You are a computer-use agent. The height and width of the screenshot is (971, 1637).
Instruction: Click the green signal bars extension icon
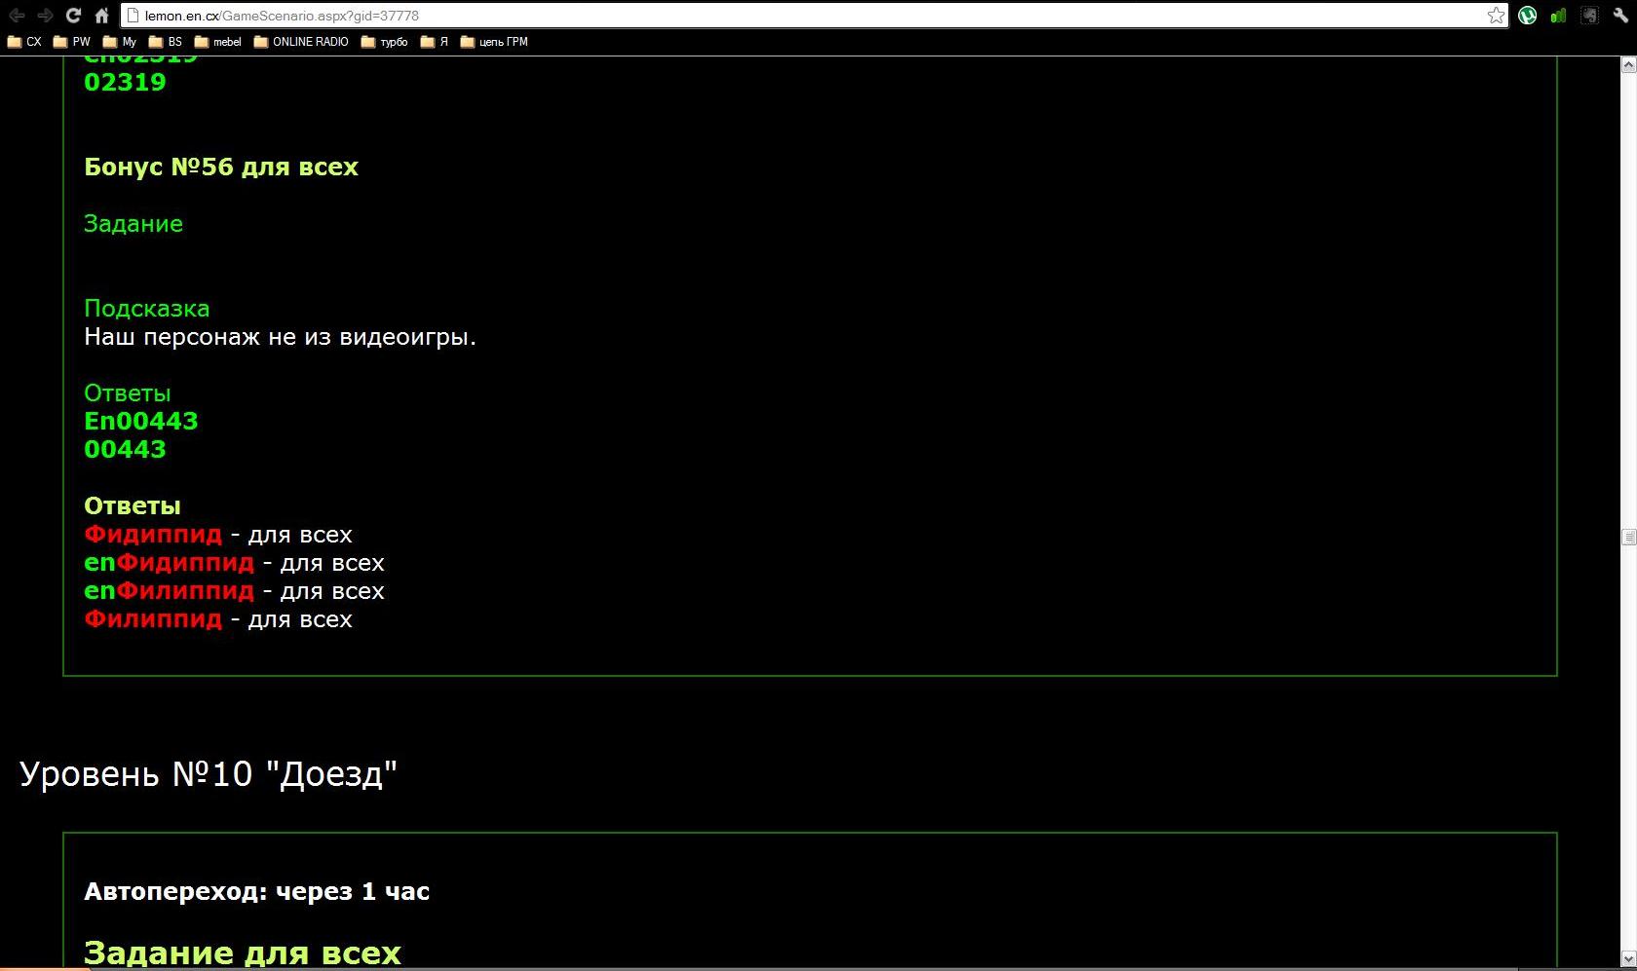click(1558, 16)
